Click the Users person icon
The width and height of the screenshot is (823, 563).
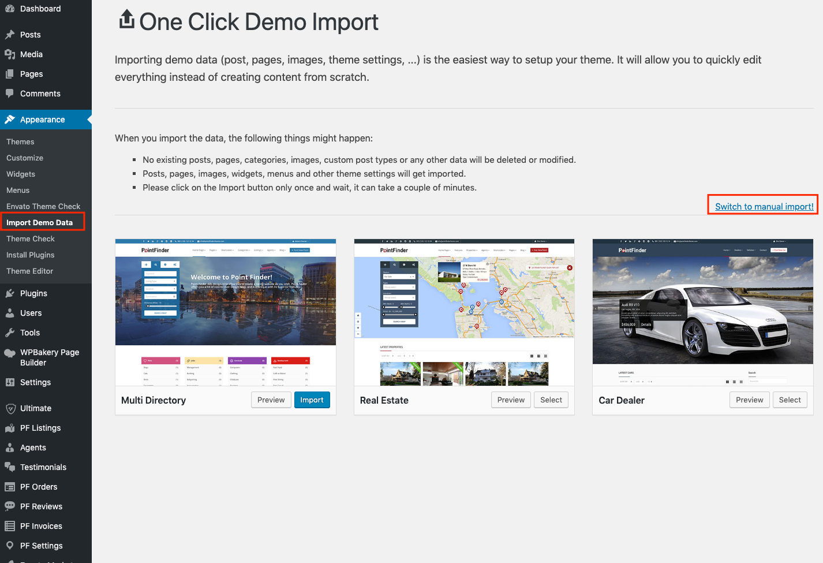click(x=10, y=313)
